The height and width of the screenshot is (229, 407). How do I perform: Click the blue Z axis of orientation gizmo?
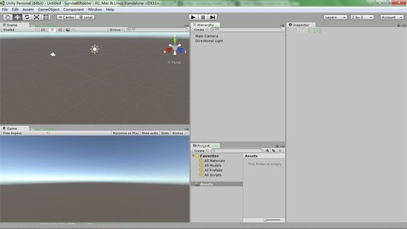pyautogui.click(x=181, y=50)
